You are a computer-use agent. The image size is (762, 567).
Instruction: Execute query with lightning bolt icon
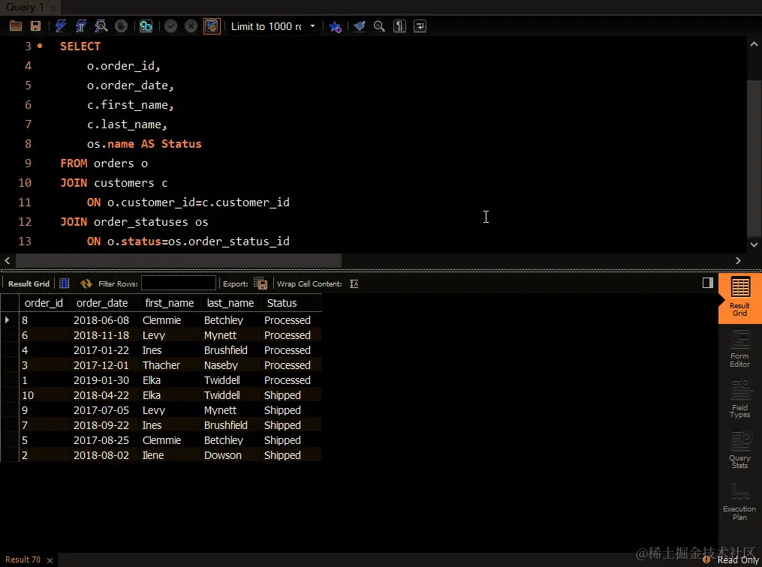point(61,26)
